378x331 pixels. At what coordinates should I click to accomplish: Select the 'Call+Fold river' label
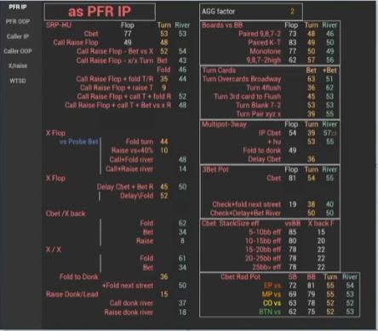click(x=131, y=160)
